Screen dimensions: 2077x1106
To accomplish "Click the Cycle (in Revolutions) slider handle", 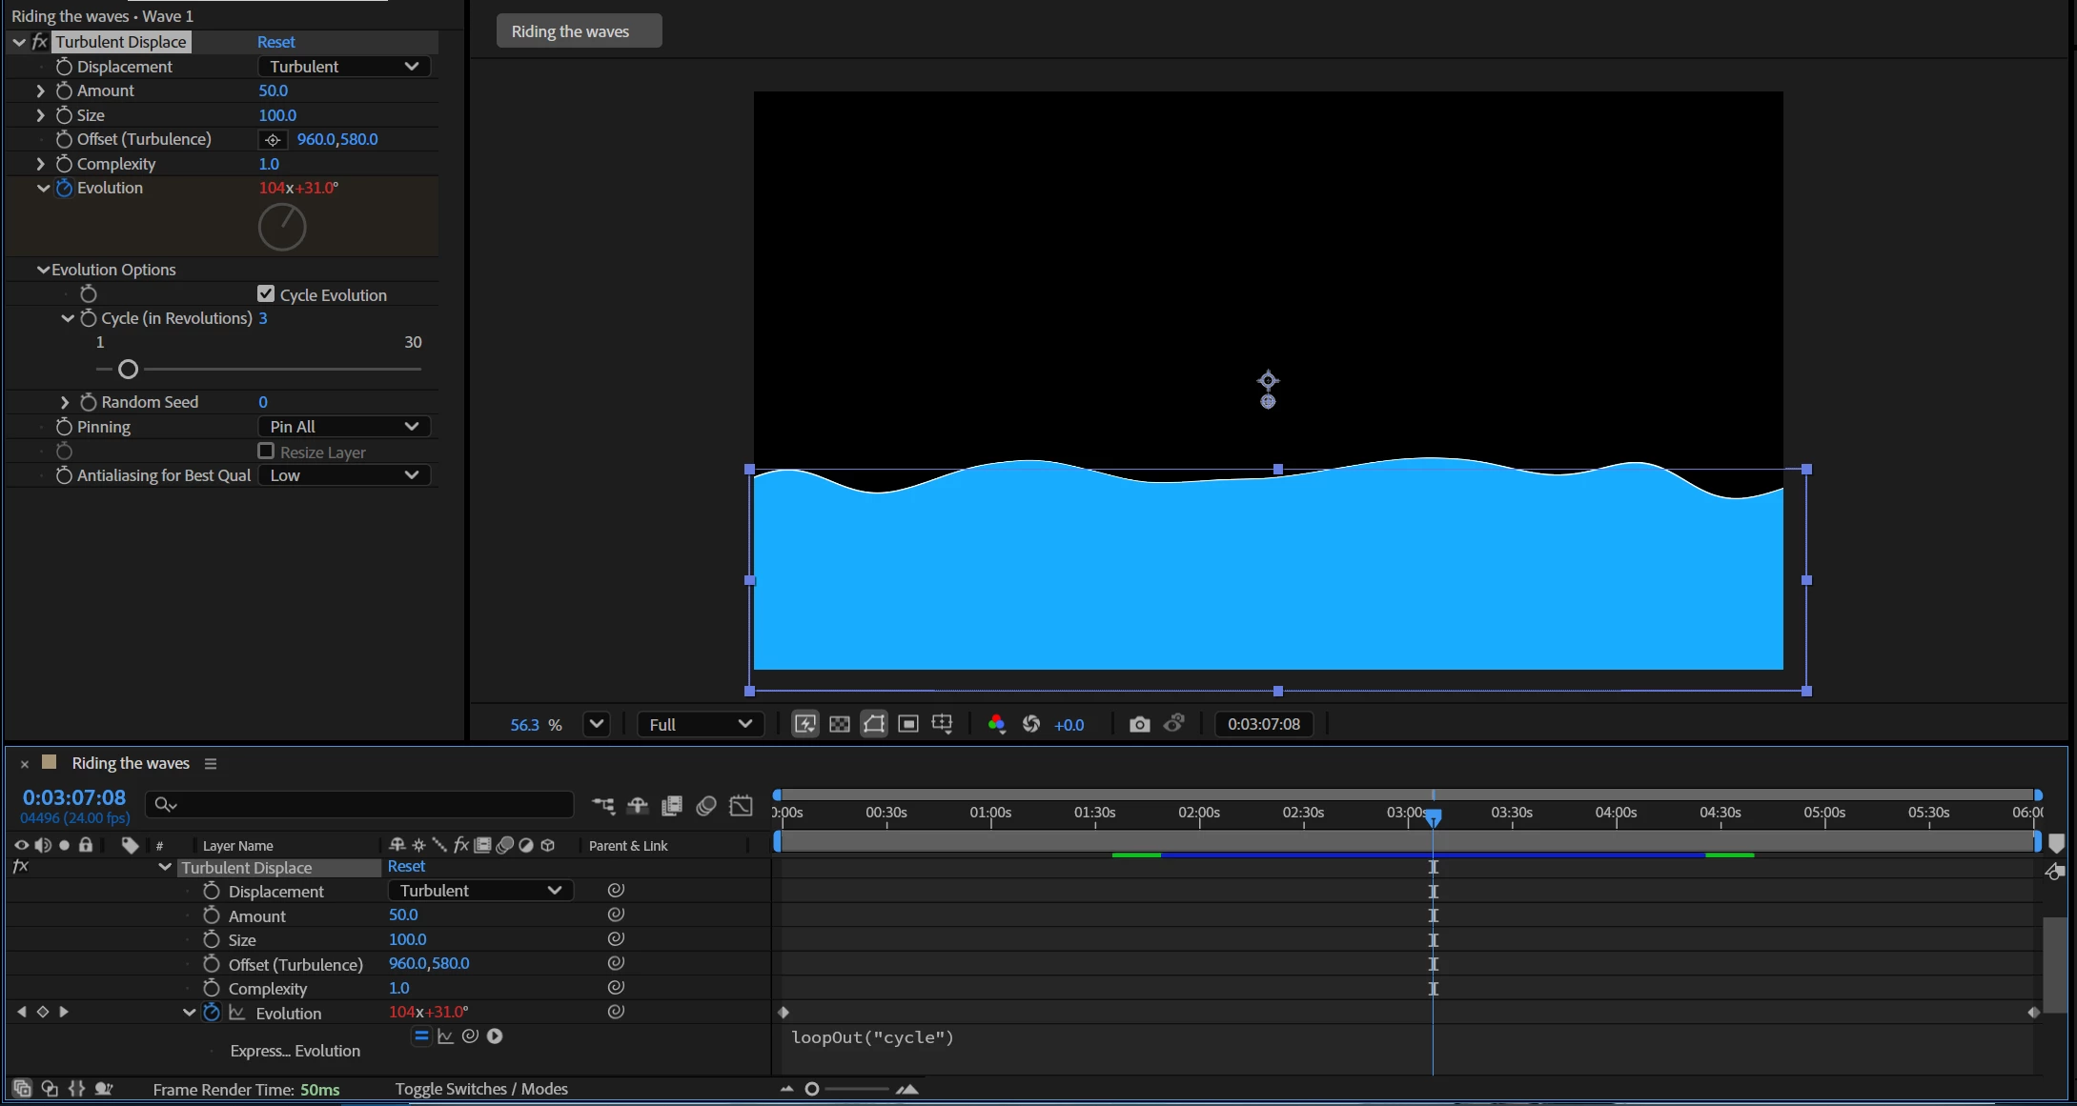I will click(x=128, y=370).
